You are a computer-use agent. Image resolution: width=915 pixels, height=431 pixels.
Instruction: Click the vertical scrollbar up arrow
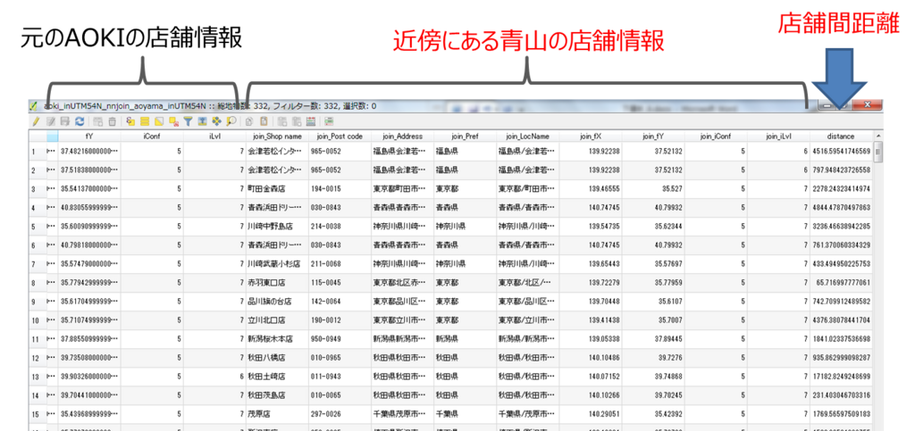[877, 136]
